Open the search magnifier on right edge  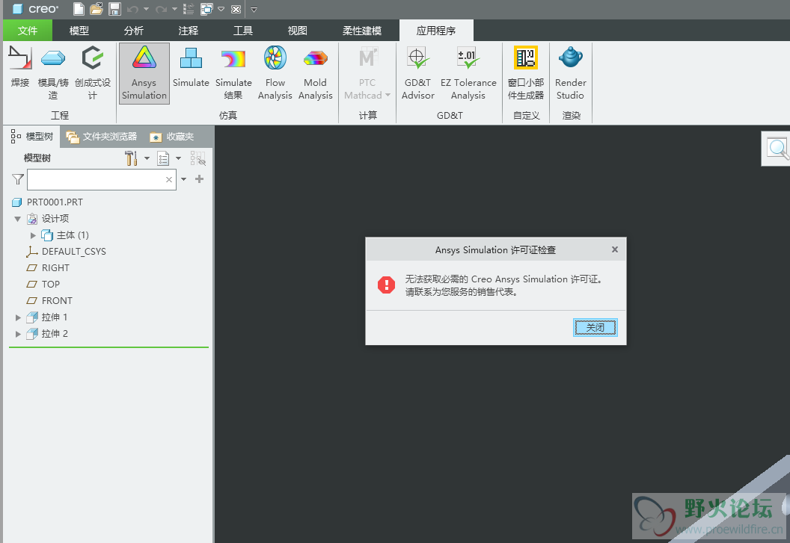click(x=778, y=149)
